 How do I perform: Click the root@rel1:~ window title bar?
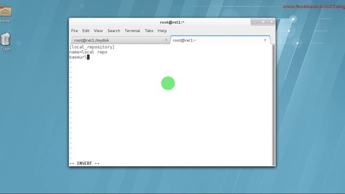click(172, 22)
